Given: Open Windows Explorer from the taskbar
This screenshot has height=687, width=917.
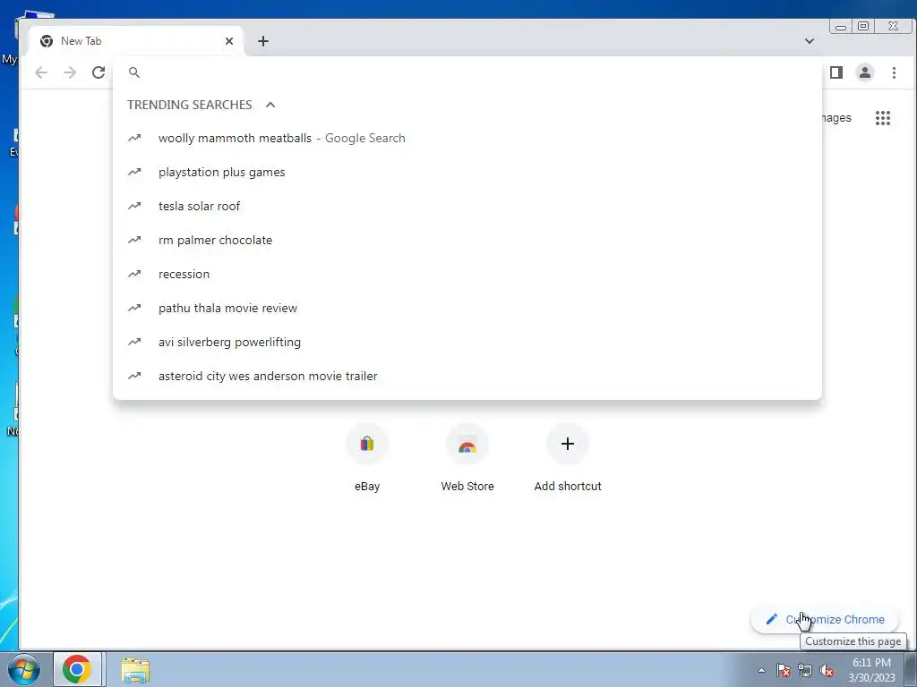Looking at the screenshot, I should pos(135,669).
